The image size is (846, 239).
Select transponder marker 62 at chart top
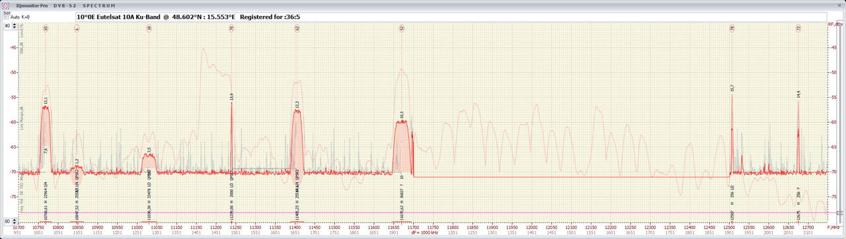[297, 28]
